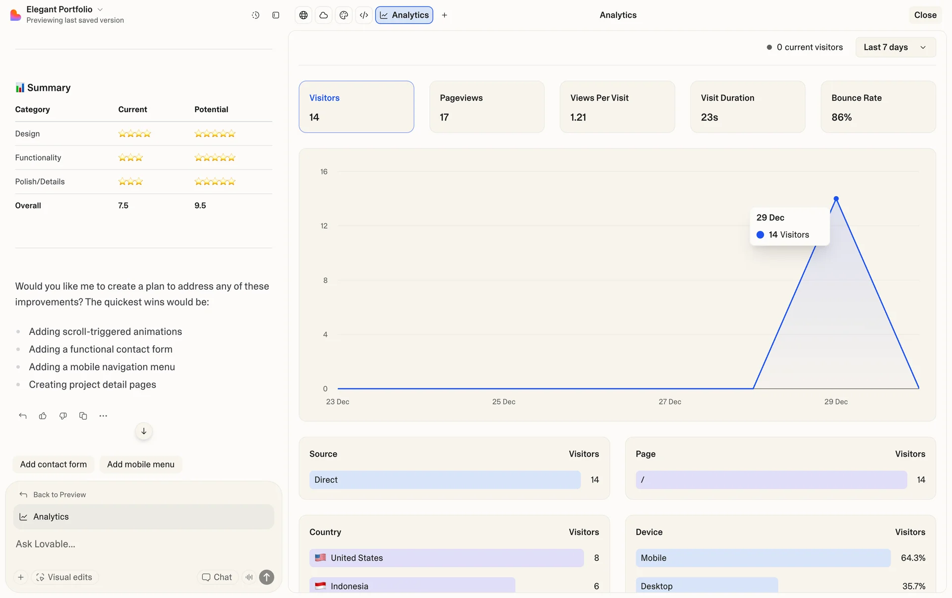Open the version history clock icon
The image size is (952, 598).
[255, 15]
